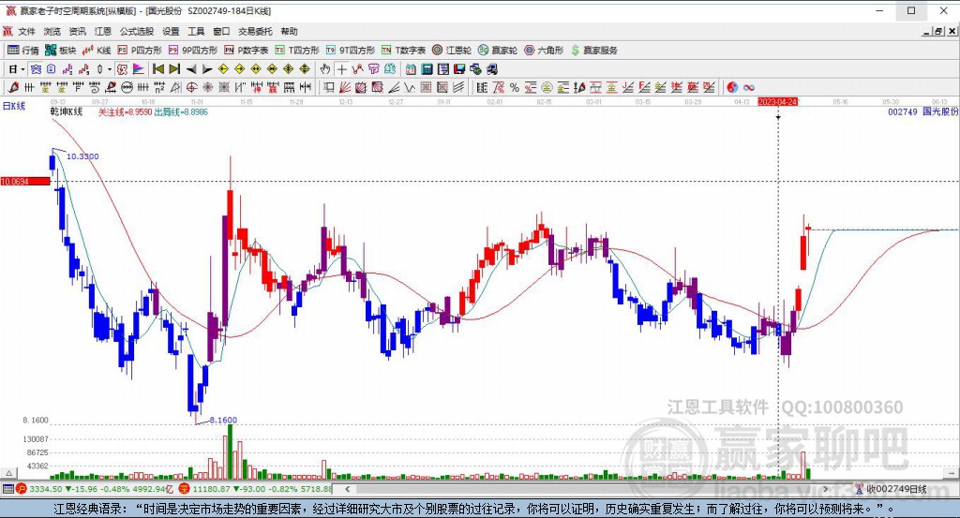
Task: Click the first yellow diamond arrow icon
Action: click(223, 69)
